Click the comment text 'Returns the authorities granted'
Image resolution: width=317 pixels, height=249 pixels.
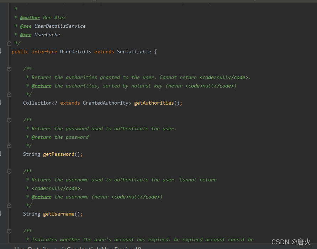[76, 78]
